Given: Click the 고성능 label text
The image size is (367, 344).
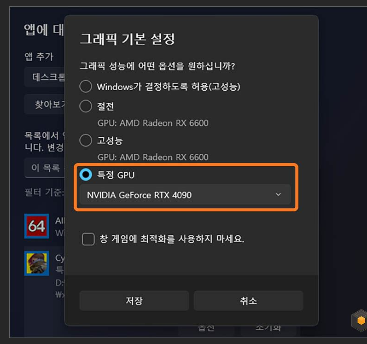Looking at the screenshot, I should pyautogui.click(x=110, y=140).
